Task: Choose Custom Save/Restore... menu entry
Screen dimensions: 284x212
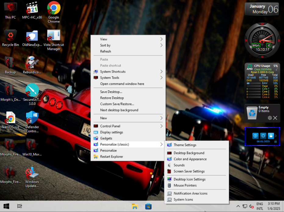Action: pos(128,104)
